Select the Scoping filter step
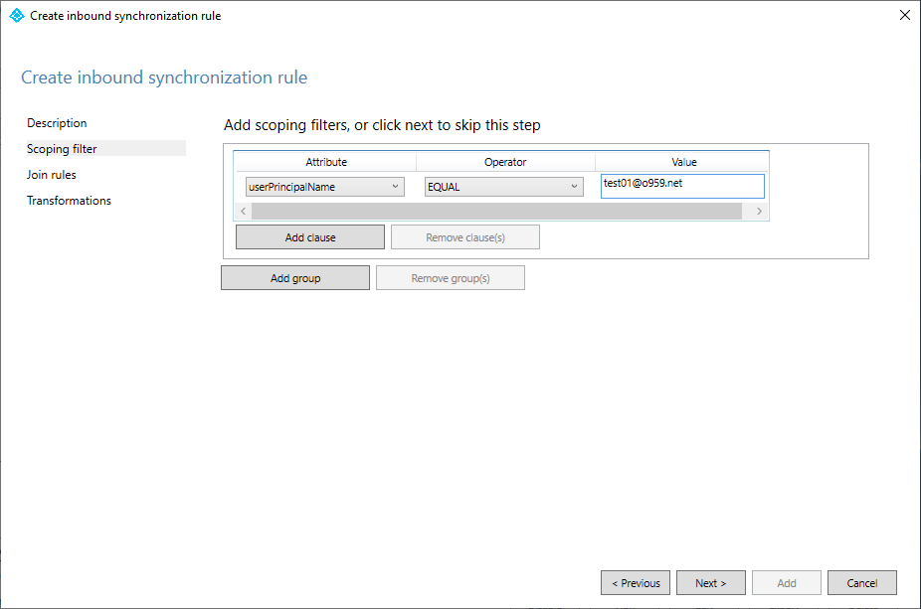This screenshot has height=609, width=921. [x=105, y=148]
